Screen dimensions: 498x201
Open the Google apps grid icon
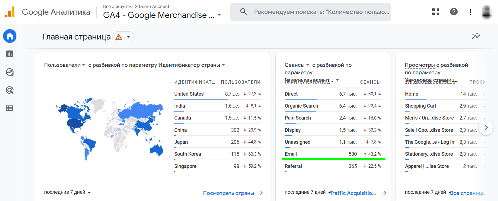[x=436, y=12]
